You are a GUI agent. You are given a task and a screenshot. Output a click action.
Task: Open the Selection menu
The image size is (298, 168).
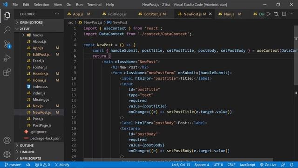[41, 5]
